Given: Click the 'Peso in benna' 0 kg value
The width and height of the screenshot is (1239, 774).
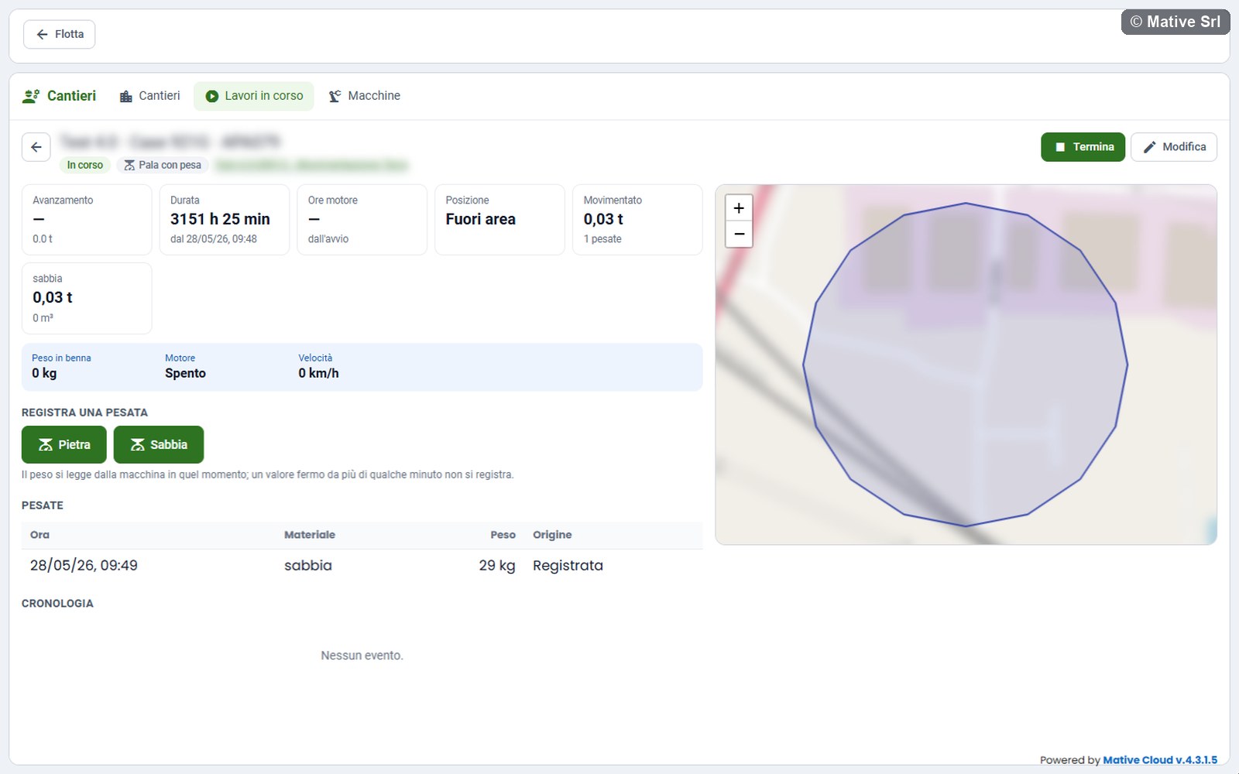Looking at the screenshot, I should pyautogui.click(x=44, y=373).
